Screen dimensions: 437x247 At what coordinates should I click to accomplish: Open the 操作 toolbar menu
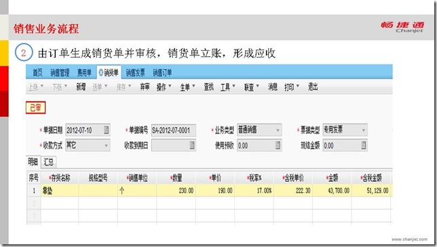coord(164,88)
